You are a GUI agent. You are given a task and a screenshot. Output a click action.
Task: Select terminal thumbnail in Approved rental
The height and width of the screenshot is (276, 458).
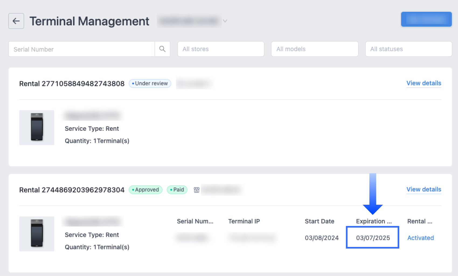pos(37,234)
